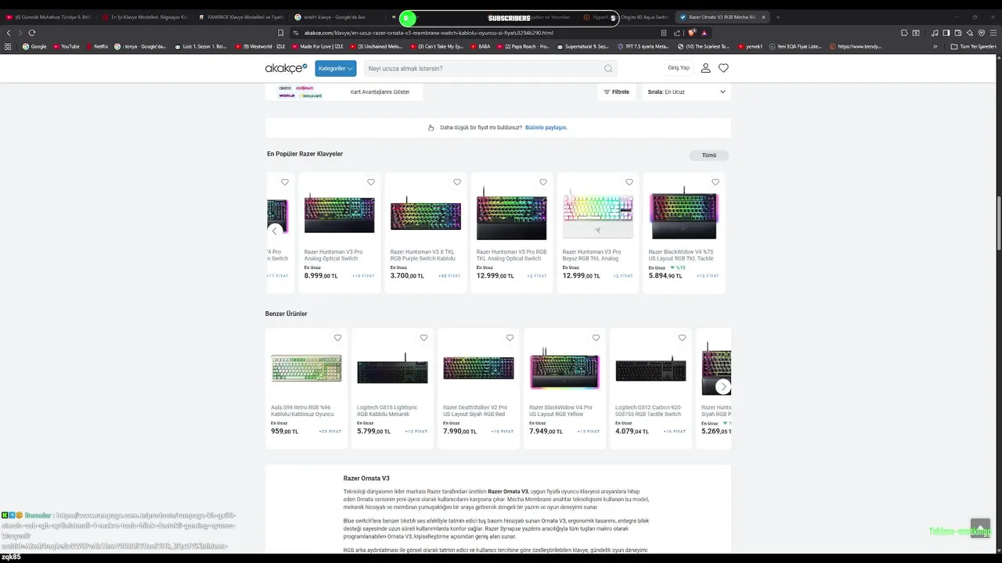This screenshot has width=1002, height=563.
Task: Click the Razer Ornata V3 description heading
Action: click(x=366, y=479)
